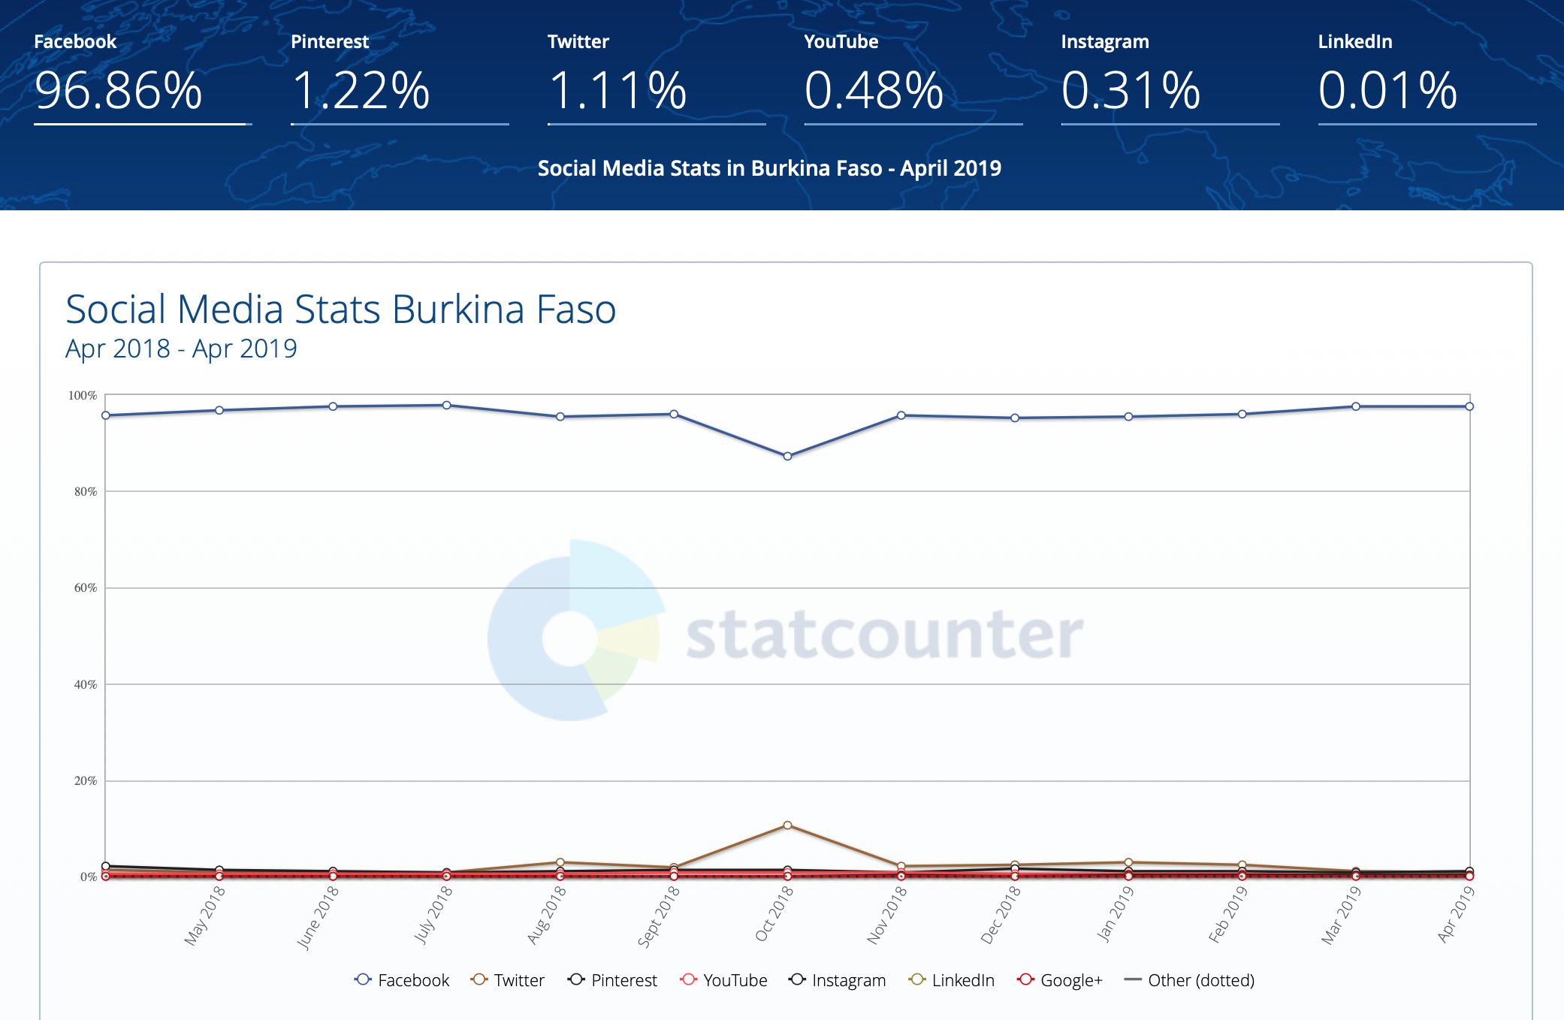Toggle LinkedIn series legend marker
This screenshot has height=1020, width=1564.
click(916, 979)
